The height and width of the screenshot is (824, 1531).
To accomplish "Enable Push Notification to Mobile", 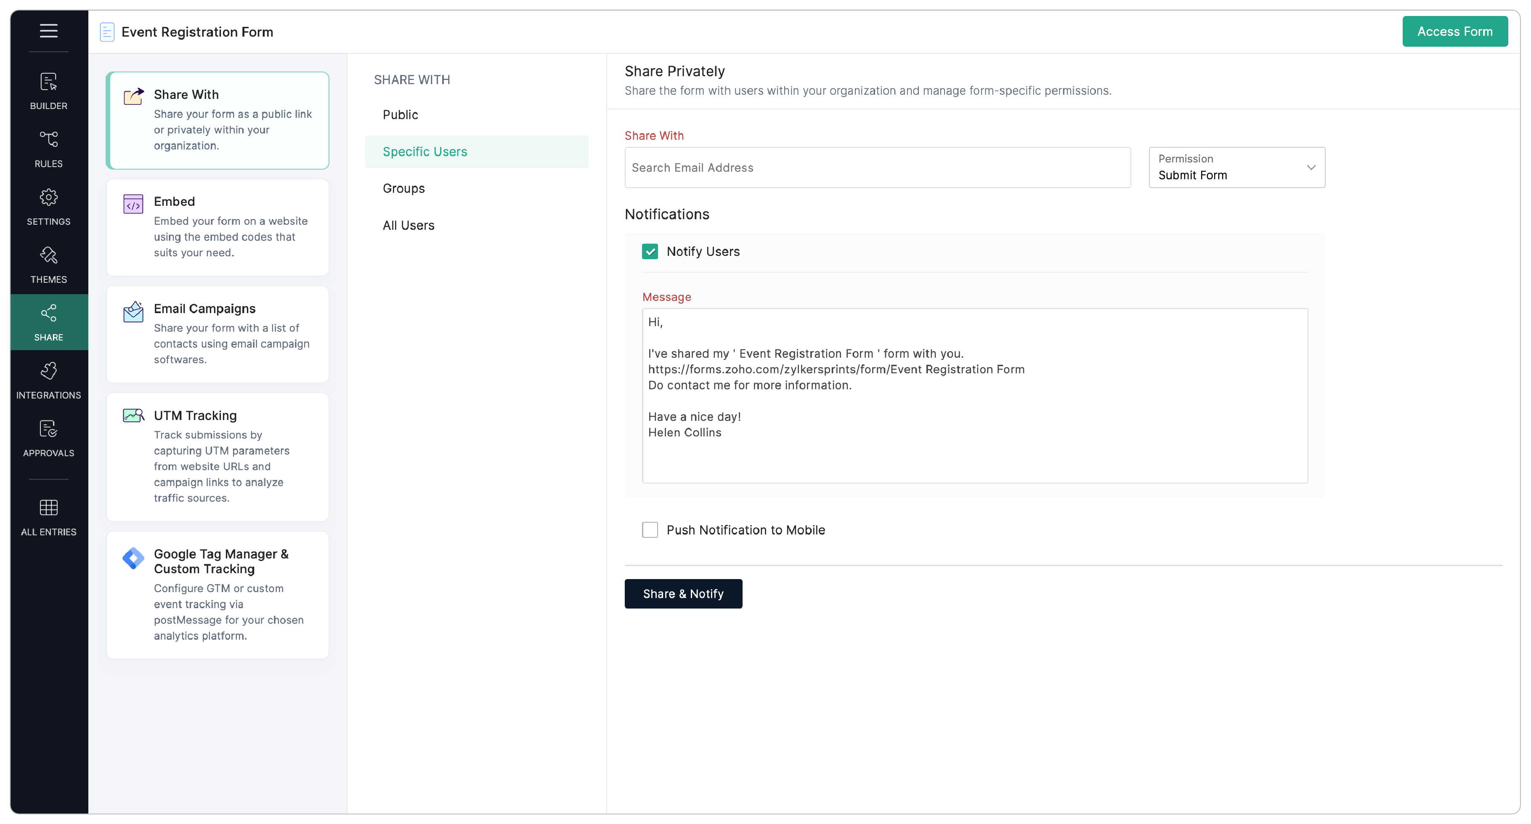I will [x=650, y=530].
